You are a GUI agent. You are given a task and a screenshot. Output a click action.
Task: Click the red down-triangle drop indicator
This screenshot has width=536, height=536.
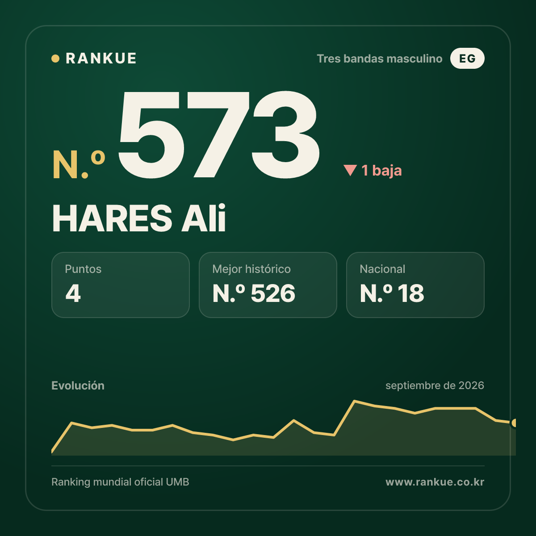click(x=350, y=170)
